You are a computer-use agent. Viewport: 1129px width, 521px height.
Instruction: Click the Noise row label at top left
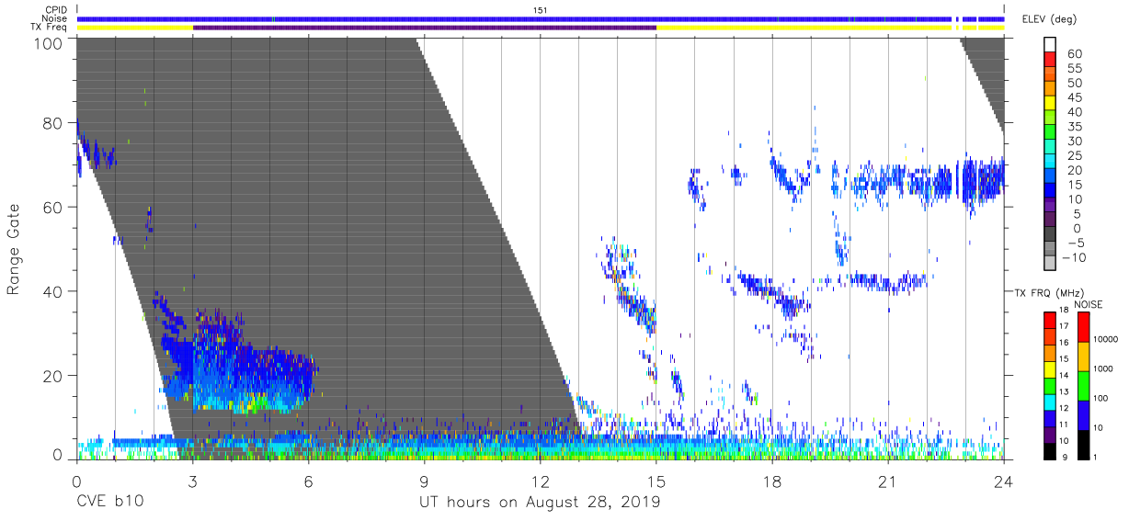55,18
